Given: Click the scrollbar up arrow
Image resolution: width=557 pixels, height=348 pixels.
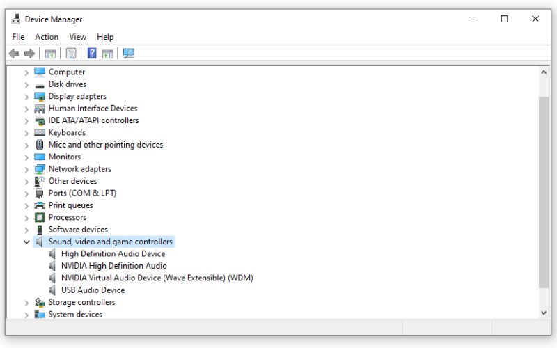Looking at the screenshot, I should (544, 72).
